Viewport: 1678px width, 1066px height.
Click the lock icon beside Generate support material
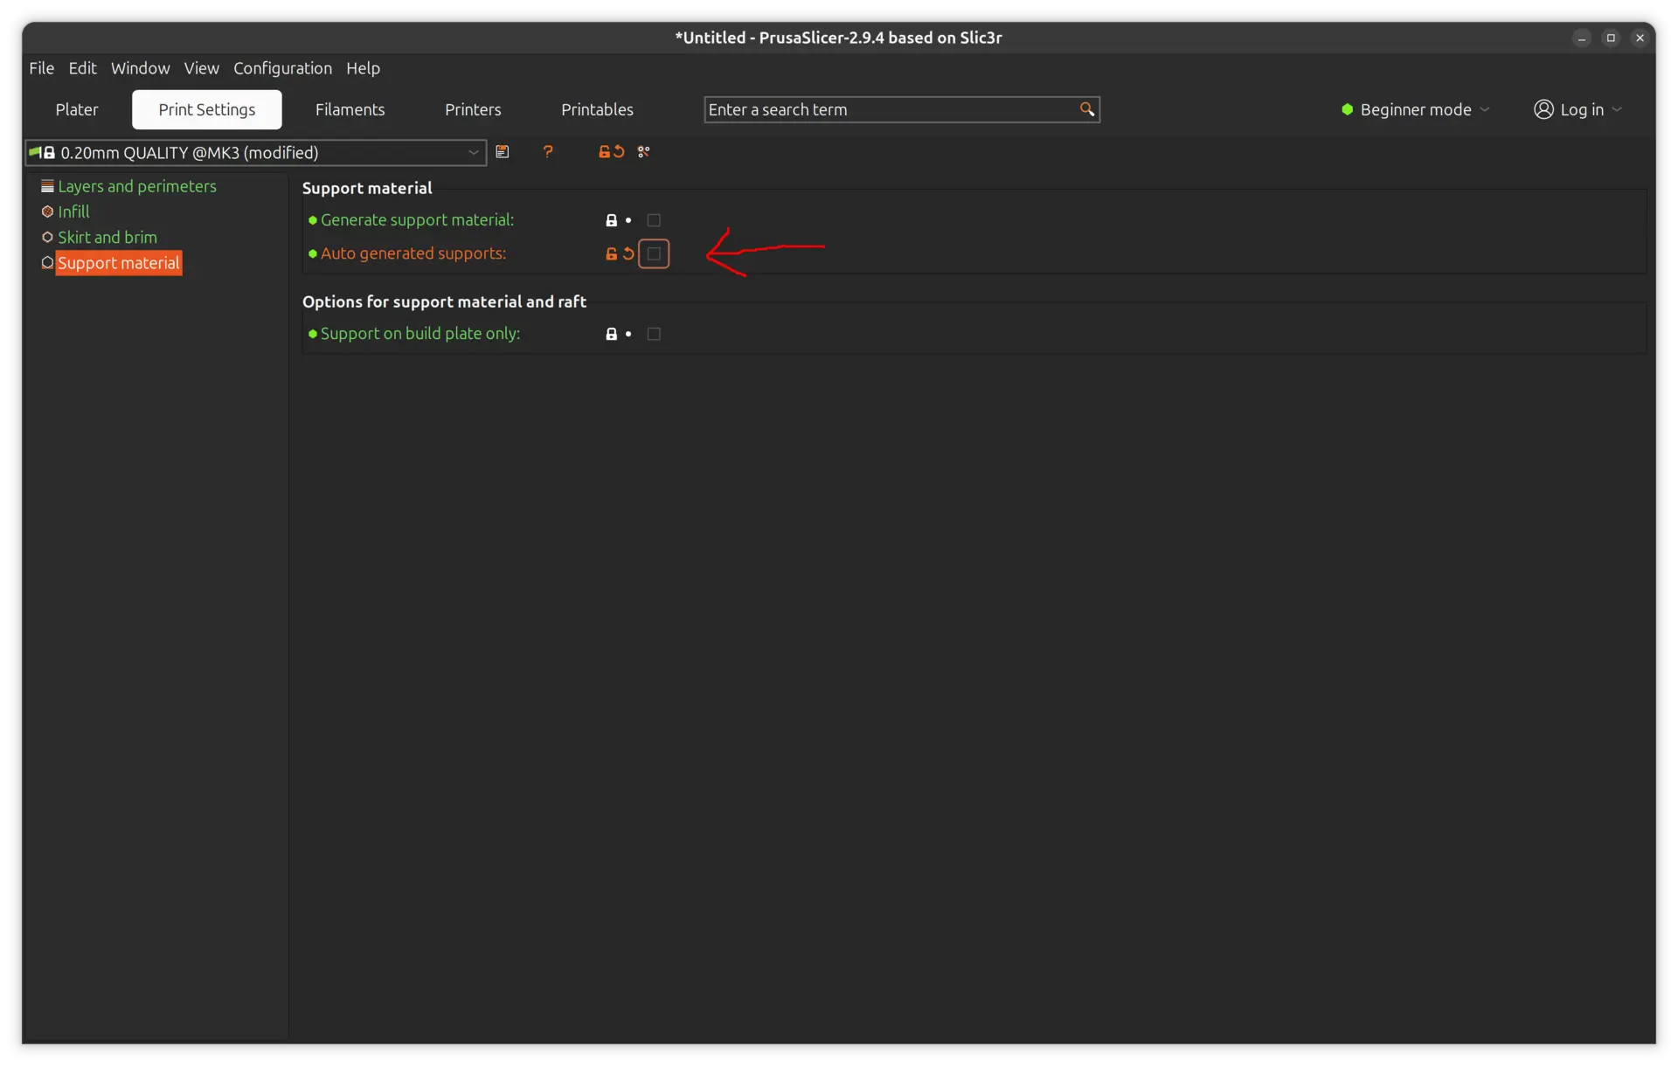(612, 220)
